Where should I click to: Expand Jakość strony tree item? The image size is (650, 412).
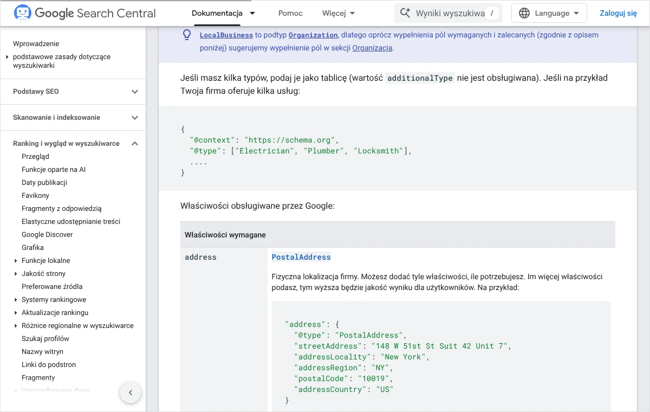pyautogui.click(x=16, y=274)
